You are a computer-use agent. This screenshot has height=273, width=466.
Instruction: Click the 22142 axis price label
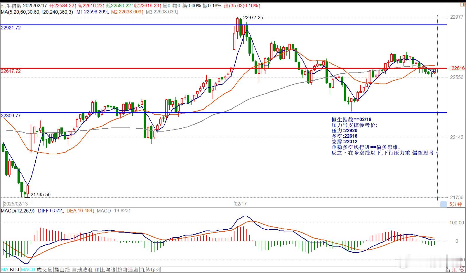point(457,137)
